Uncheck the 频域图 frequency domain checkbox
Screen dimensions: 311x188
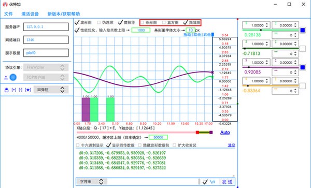point(186,22)
